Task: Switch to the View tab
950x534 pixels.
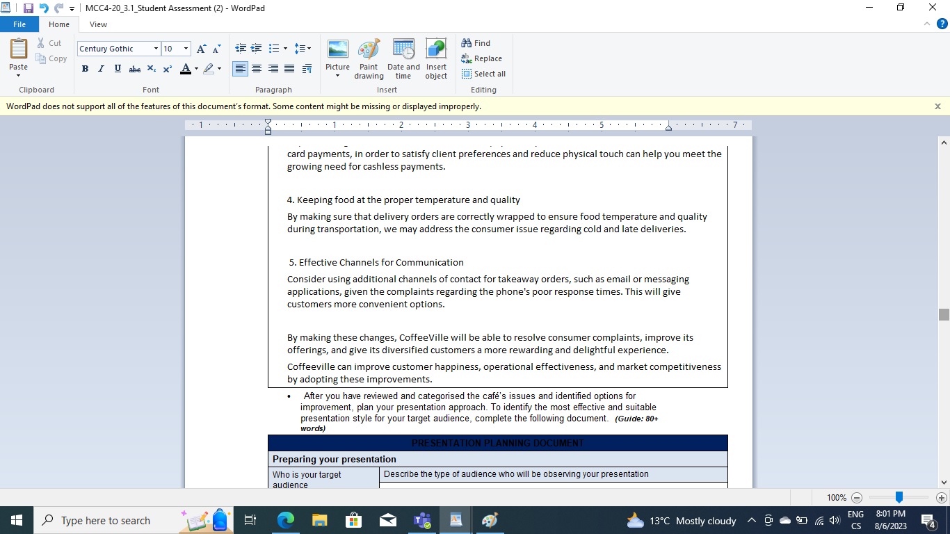Action: (98, 24)
